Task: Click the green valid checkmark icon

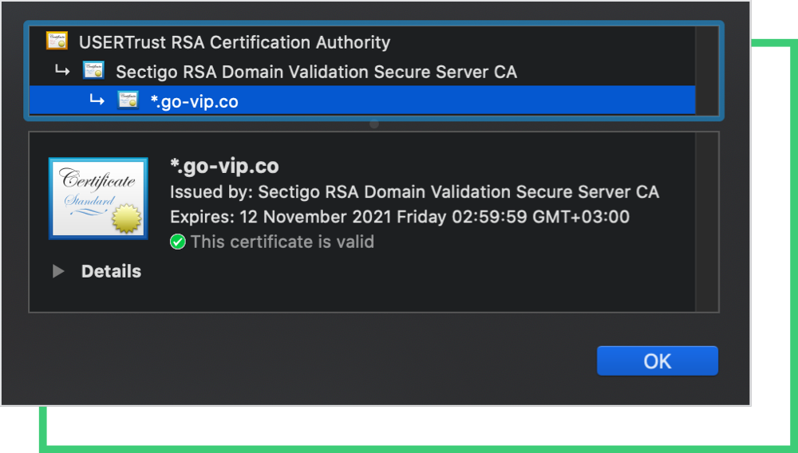Action: (178, 242)
